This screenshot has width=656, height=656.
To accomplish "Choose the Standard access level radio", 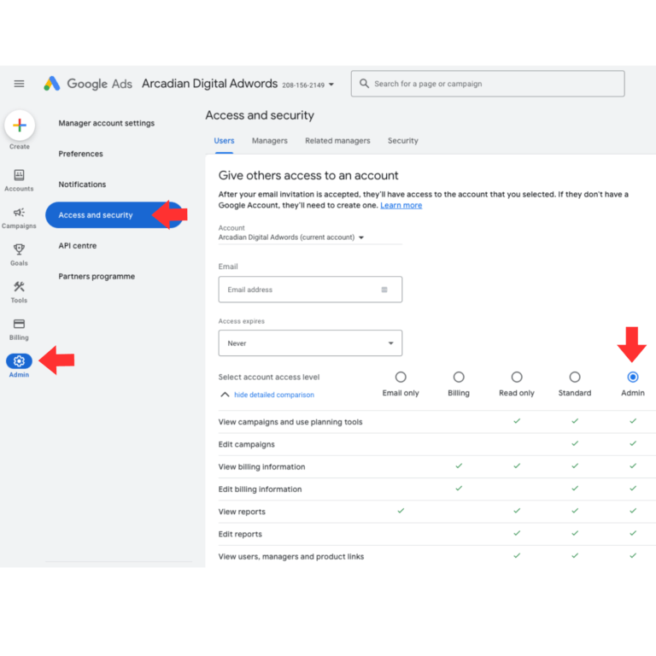I will pyautogui.click(x=575, y=377).
